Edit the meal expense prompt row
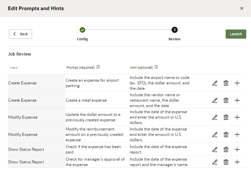The image size is (251, 182). pyautogui.click(x=215, y=100)
